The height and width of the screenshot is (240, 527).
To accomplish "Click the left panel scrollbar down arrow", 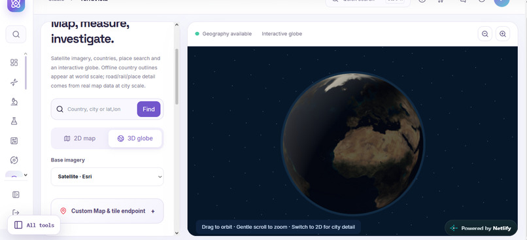I will coord(177,233).
